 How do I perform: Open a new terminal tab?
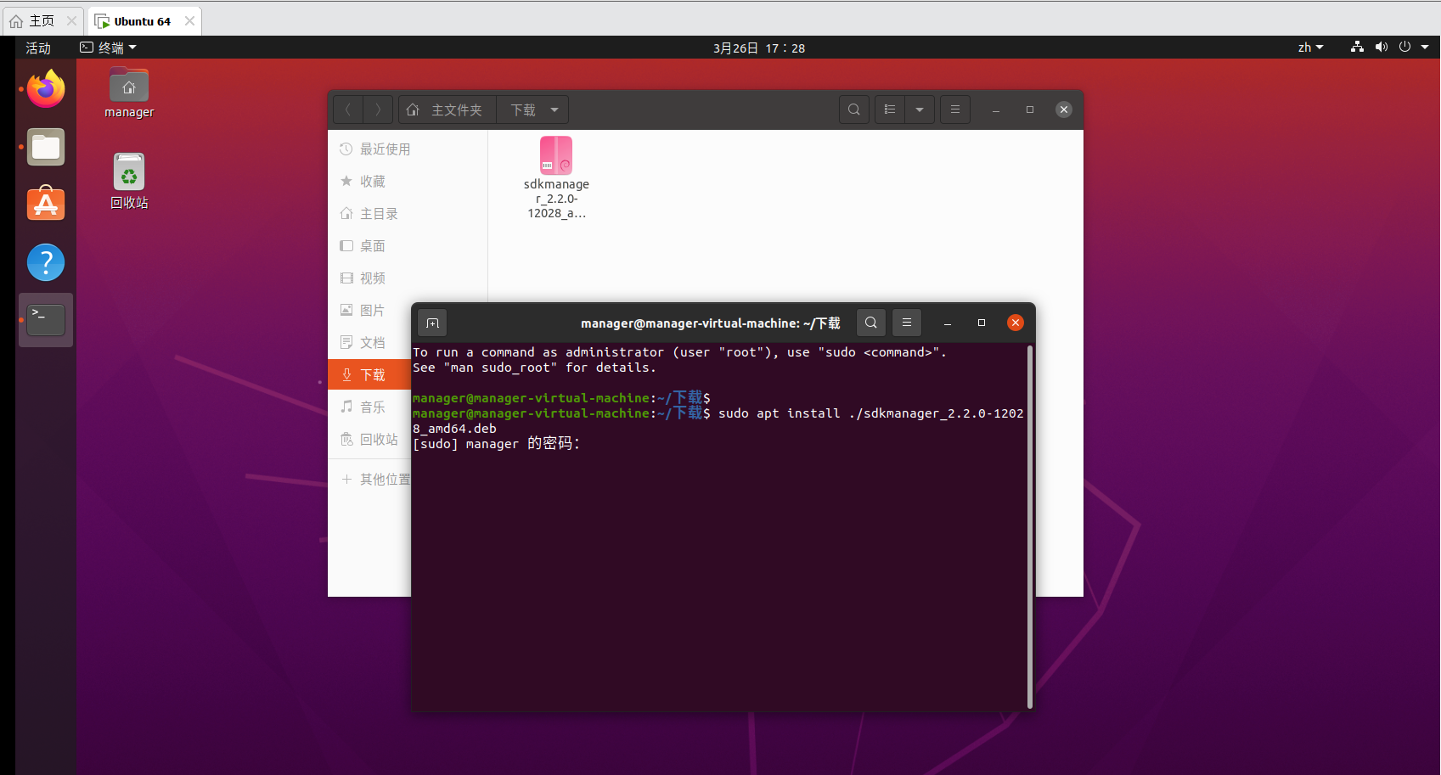[432, 323]
